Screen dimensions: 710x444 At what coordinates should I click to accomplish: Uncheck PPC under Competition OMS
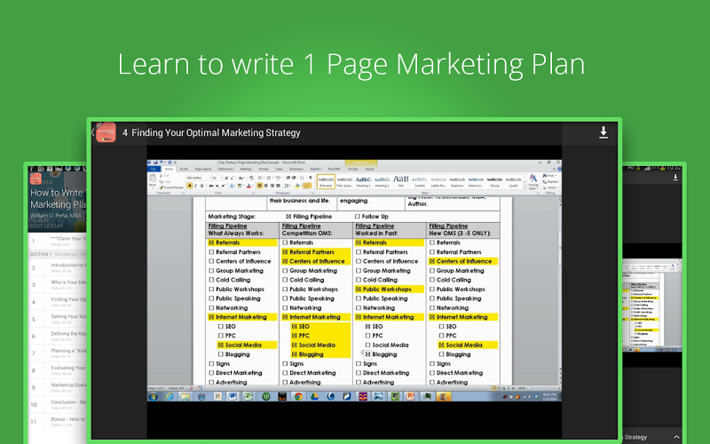[x=295, y=336]
